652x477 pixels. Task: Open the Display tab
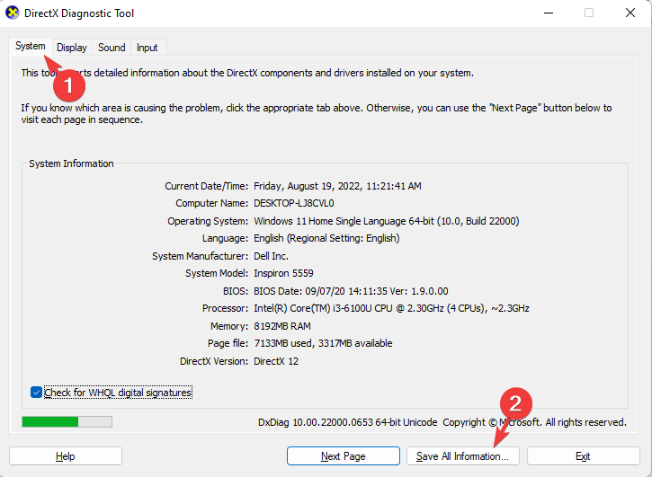[72, 48]
